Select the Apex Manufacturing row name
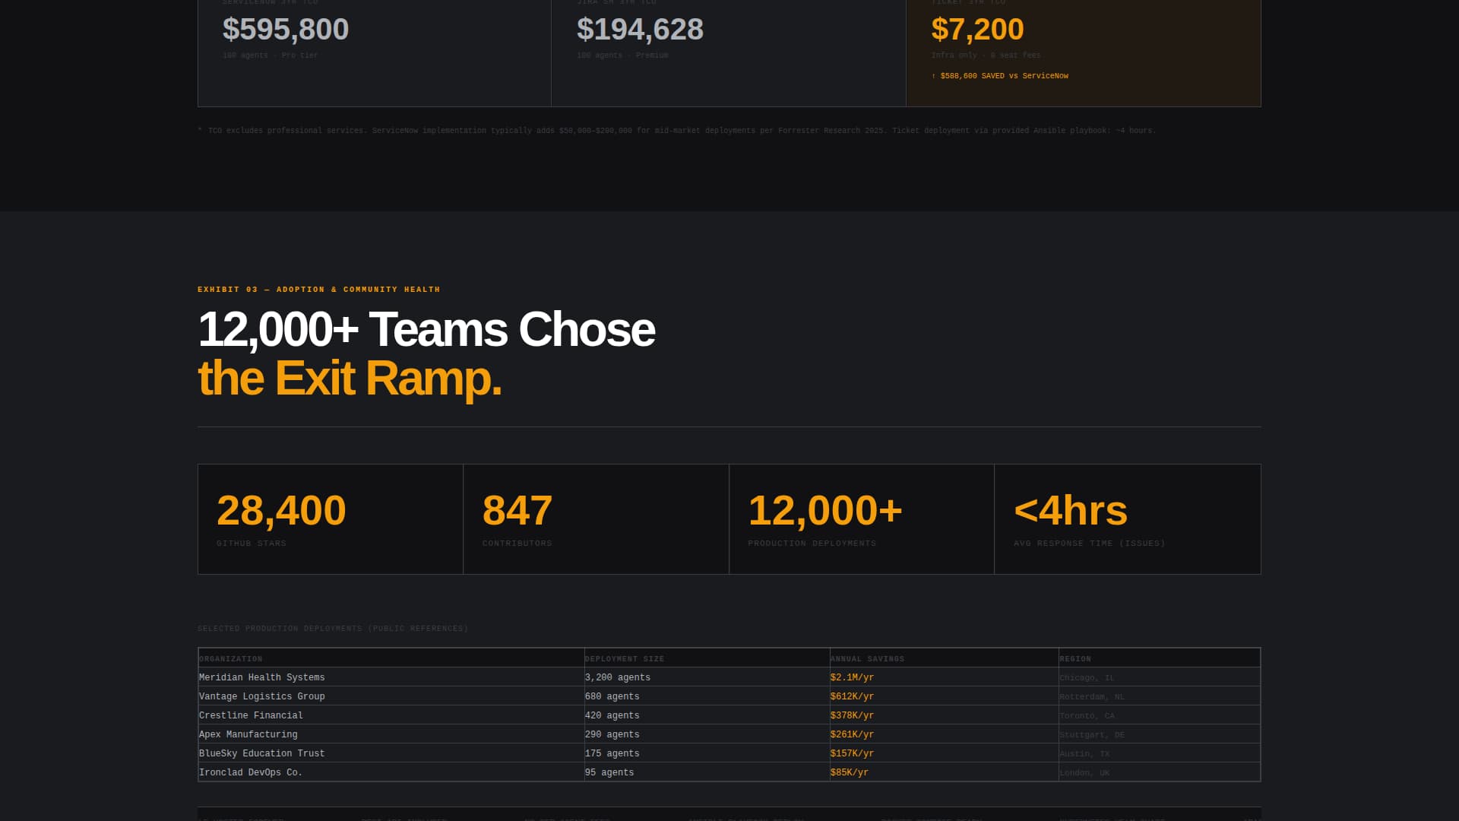This screenshot has height=821, width=1459. [248, 734]
